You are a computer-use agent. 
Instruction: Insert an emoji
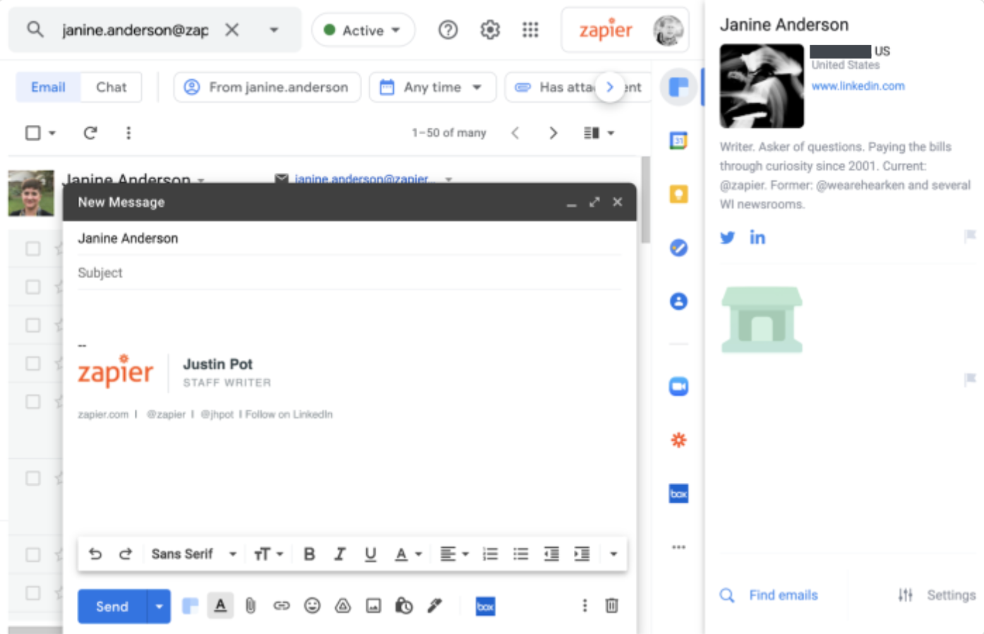[x=312, y=606]
